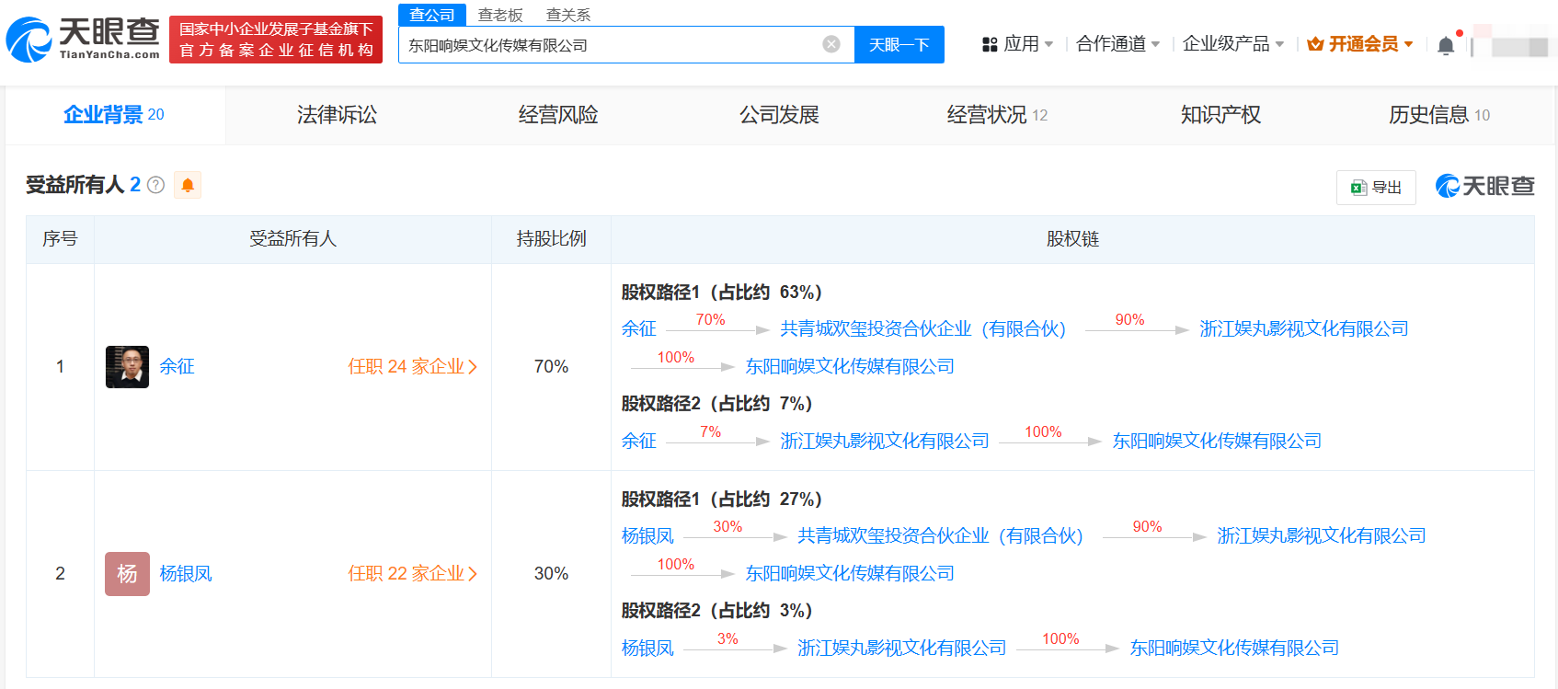Open the help question mark icon
The height and width of the screenshot is (689, 1558).
[155, 185]
